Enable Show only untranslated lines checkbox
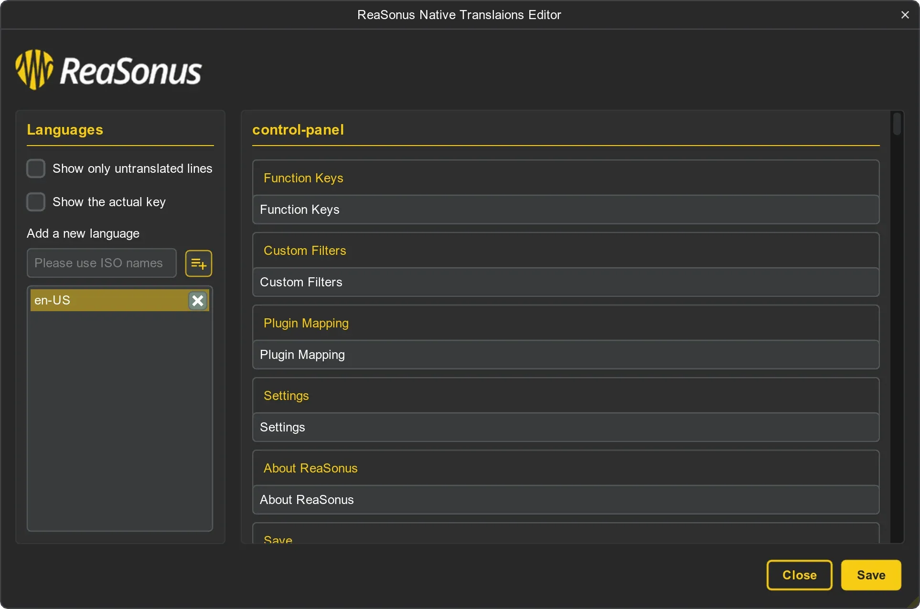 coord(36,168)
